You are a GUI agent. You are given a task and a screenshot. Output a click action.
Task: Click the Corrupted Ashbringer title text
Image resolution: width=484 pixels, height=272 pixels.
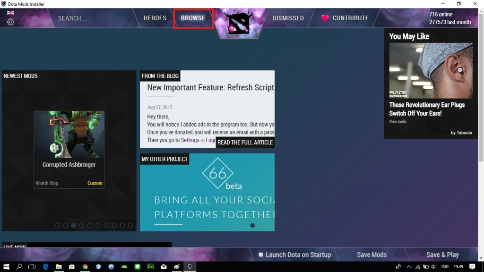[x=69, y=164]
